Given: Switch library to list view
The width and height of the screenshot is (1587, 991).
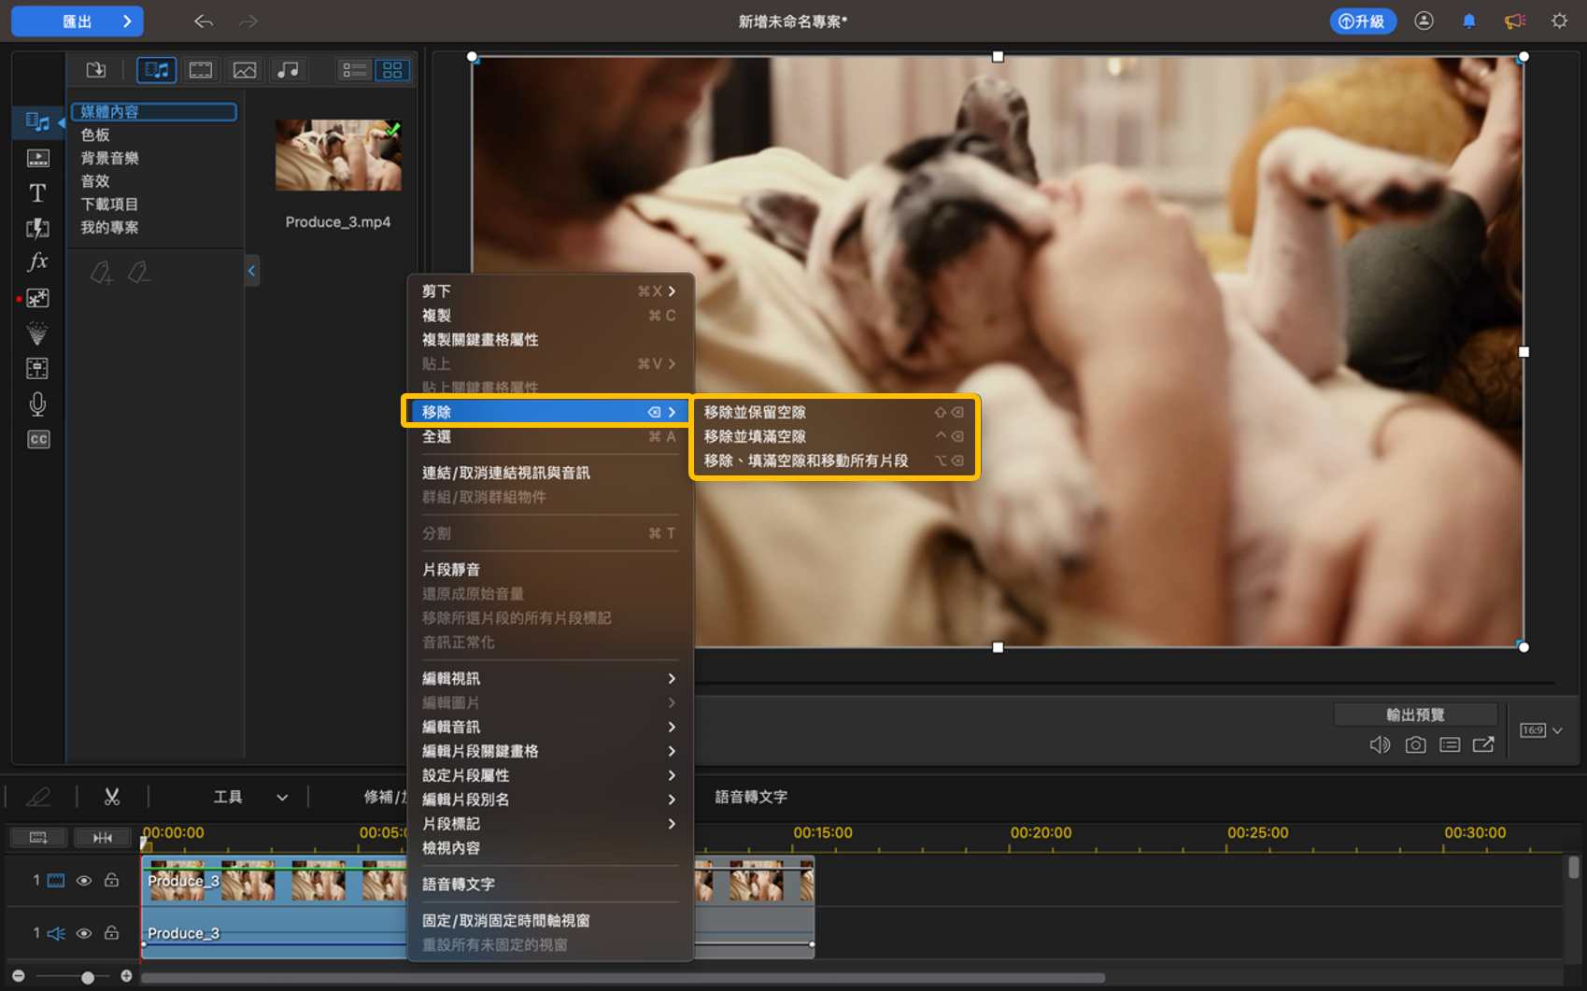Looking at the screenshot, I should coord(354,70).
